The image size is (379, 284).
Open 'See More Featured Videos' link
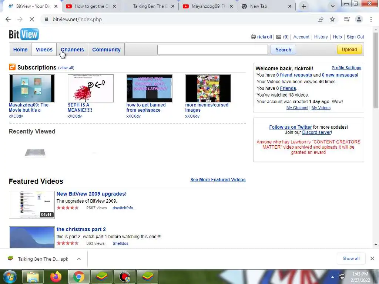point(218,180)
